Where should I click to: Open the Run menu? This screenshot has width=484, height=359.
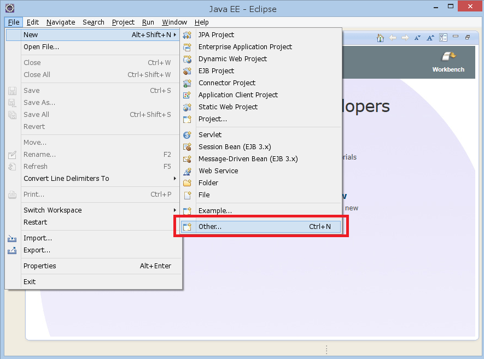click(148, 22)
